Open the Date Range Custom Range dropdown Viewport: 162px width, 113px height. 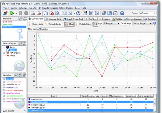pos(142,24)
